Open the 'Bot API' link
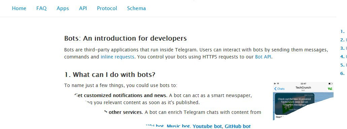Screen dimensions: 347x129 coord(263,57)
